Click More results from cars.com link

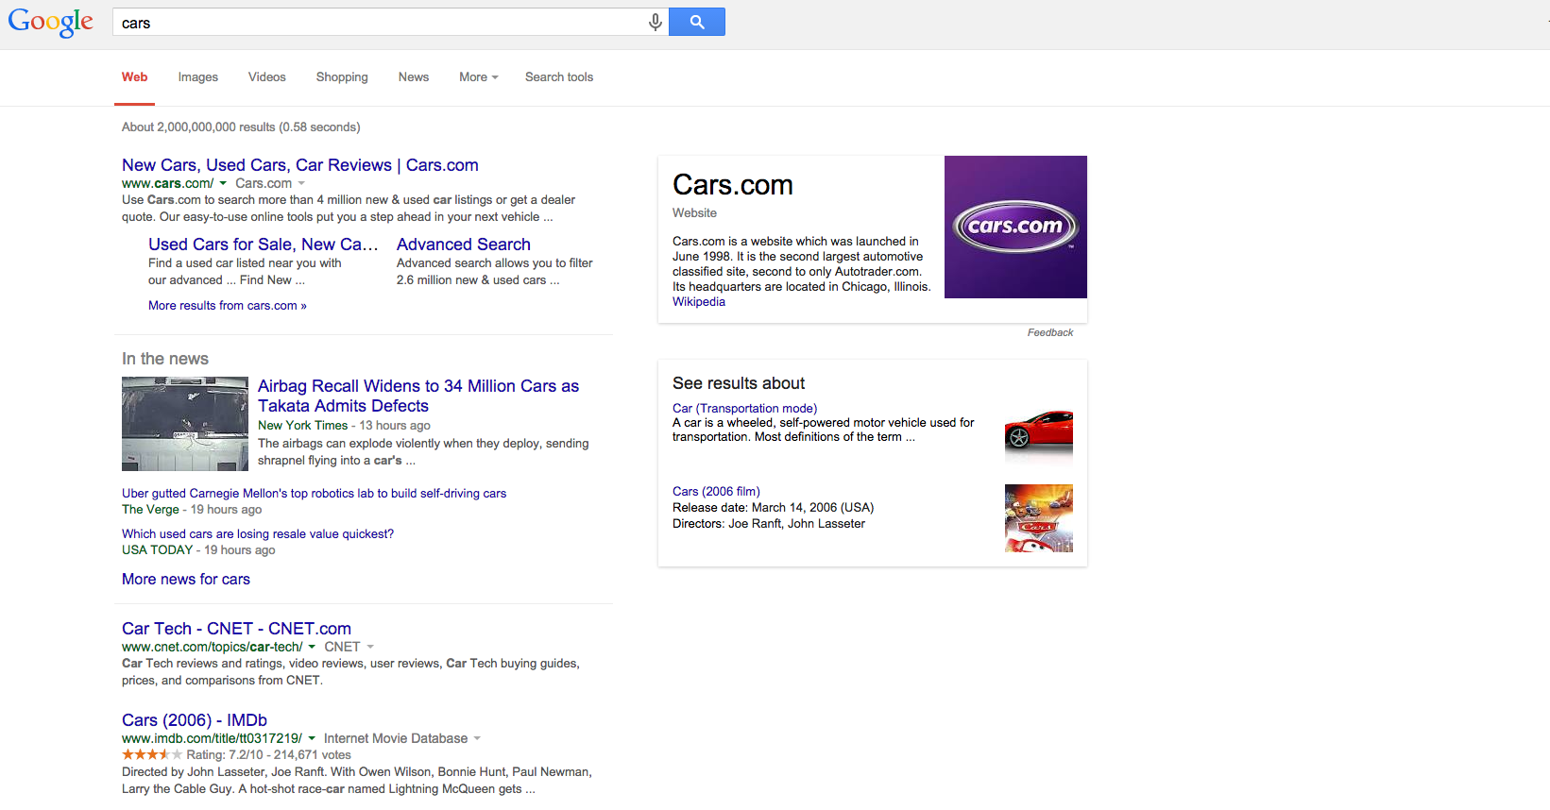point(228,306)
